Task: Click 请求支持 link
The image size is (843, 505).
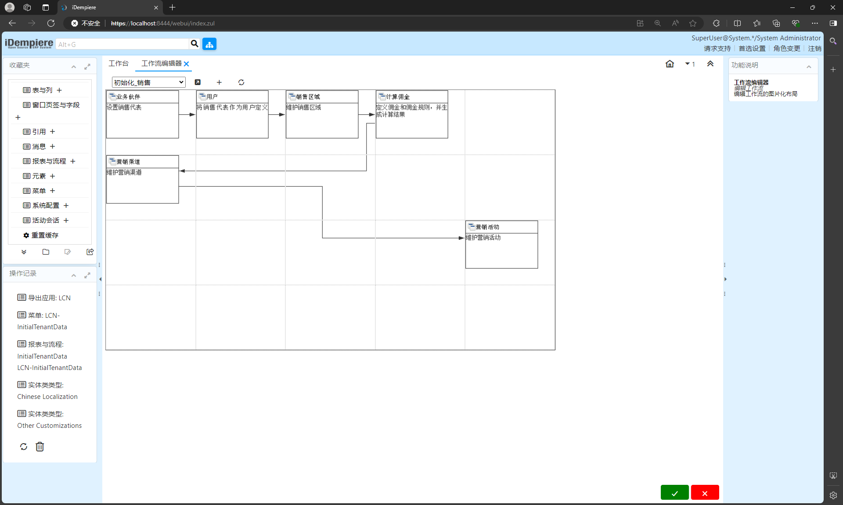Action: click(x=717, y=49)
